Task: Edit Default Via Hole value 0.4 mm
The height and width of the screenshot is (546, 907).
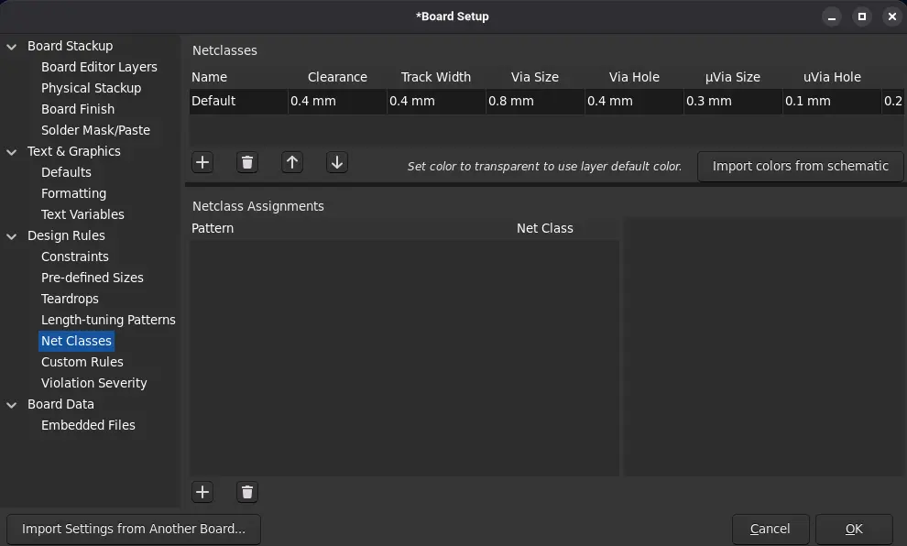Action: click(x=634, y=101)
